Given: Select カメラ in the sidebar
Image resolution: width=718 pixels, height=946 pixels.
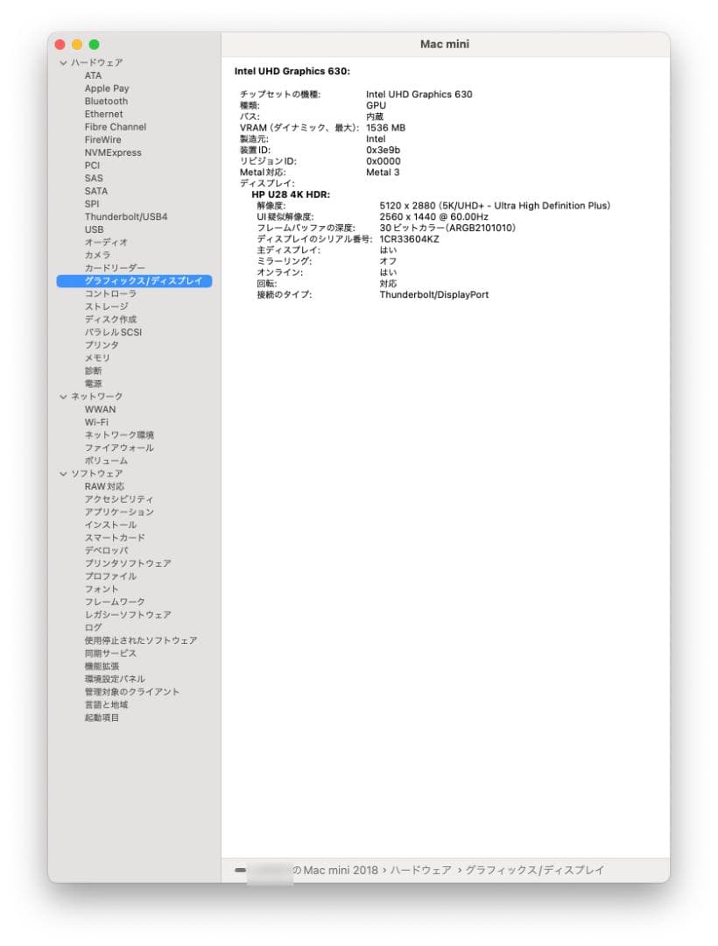Looking at the screenshot, I should coord(99,255).
